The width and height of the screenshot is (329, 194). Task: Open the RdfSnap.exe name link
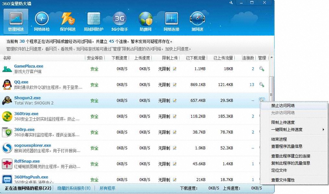[27, 161]
